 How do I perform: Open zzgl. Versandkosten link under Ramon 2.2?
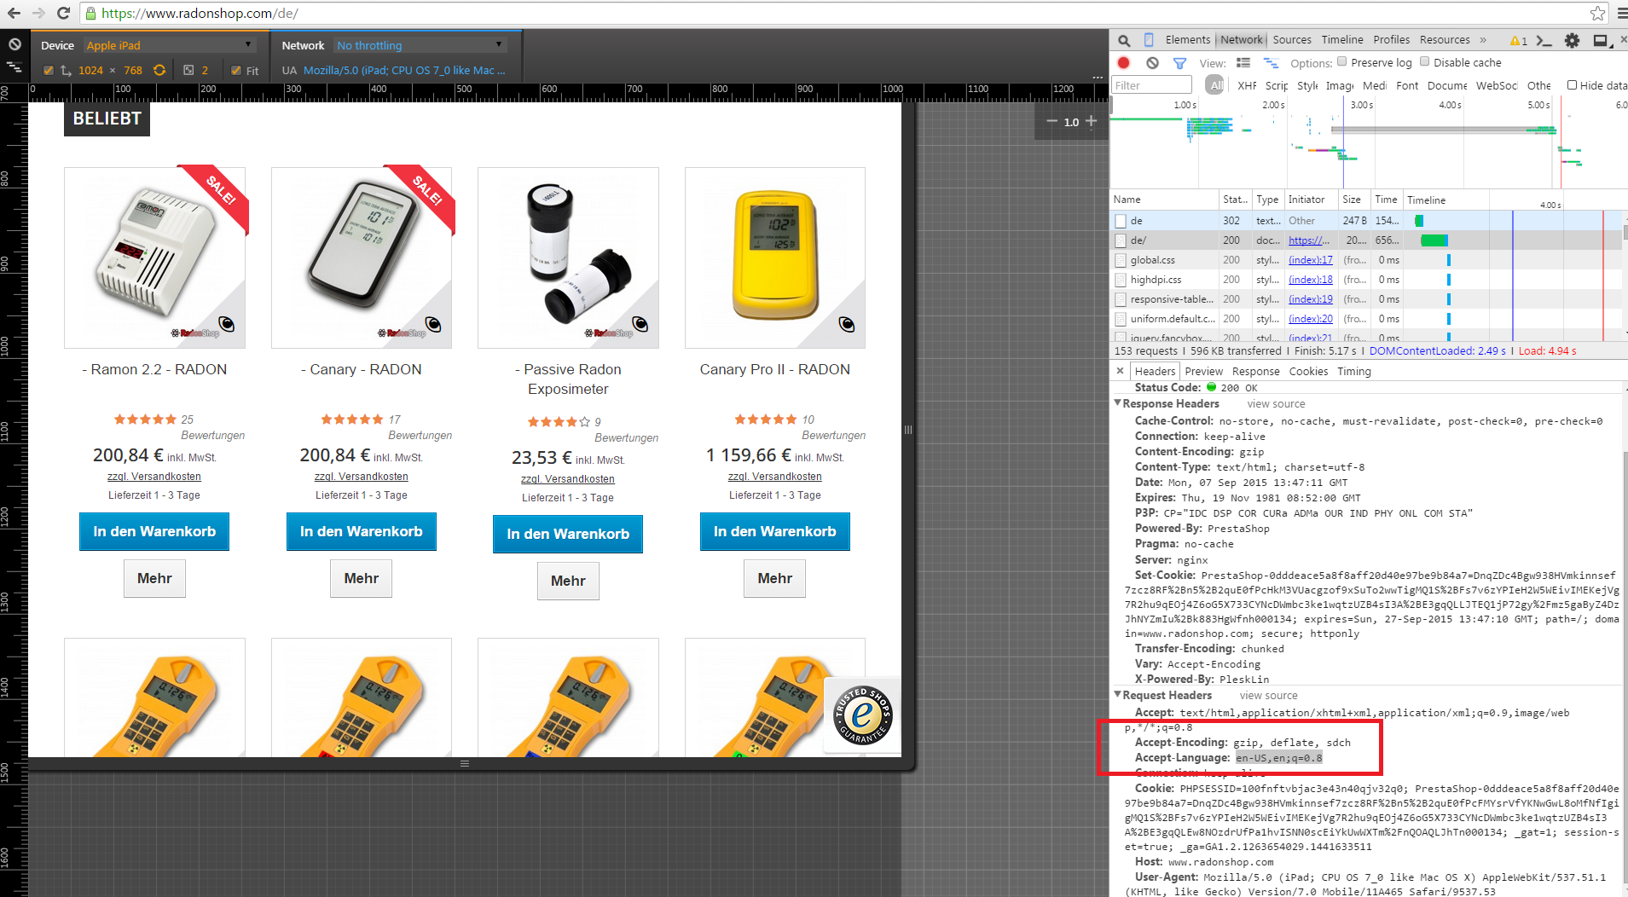(154, 477)
